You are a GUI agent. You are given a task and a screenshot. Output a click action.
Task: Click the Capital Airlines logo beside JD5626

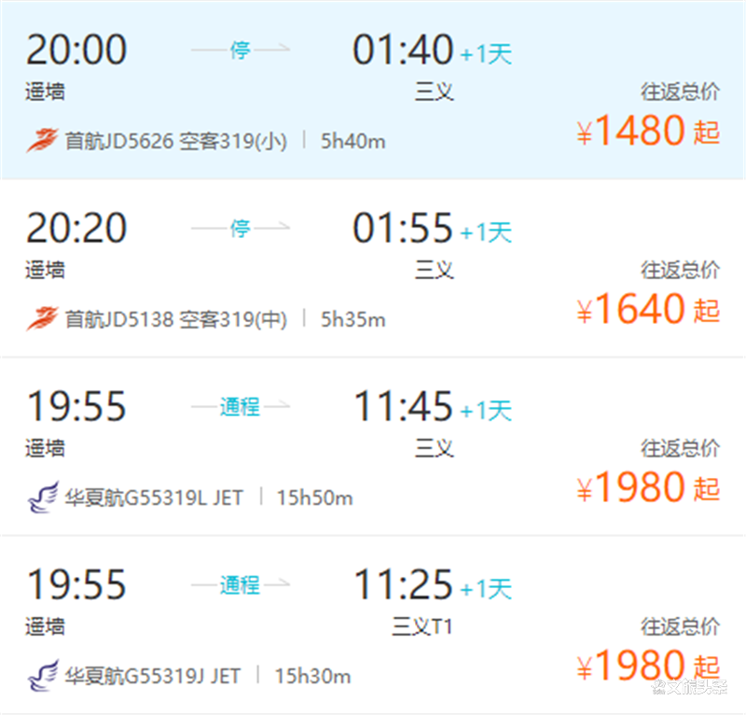pos(41,141)
